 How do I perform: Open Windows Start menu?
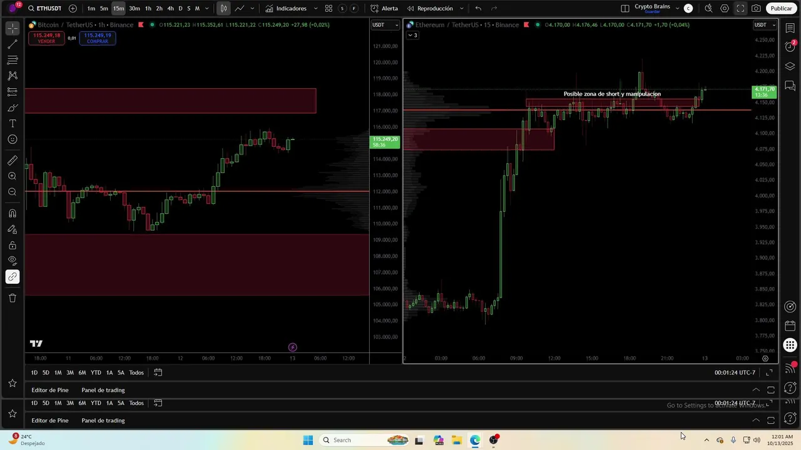click(x=308, y=440)
